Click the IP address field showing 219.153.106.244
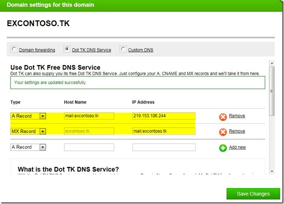This screenshot has width=284, height=204. 164,116
